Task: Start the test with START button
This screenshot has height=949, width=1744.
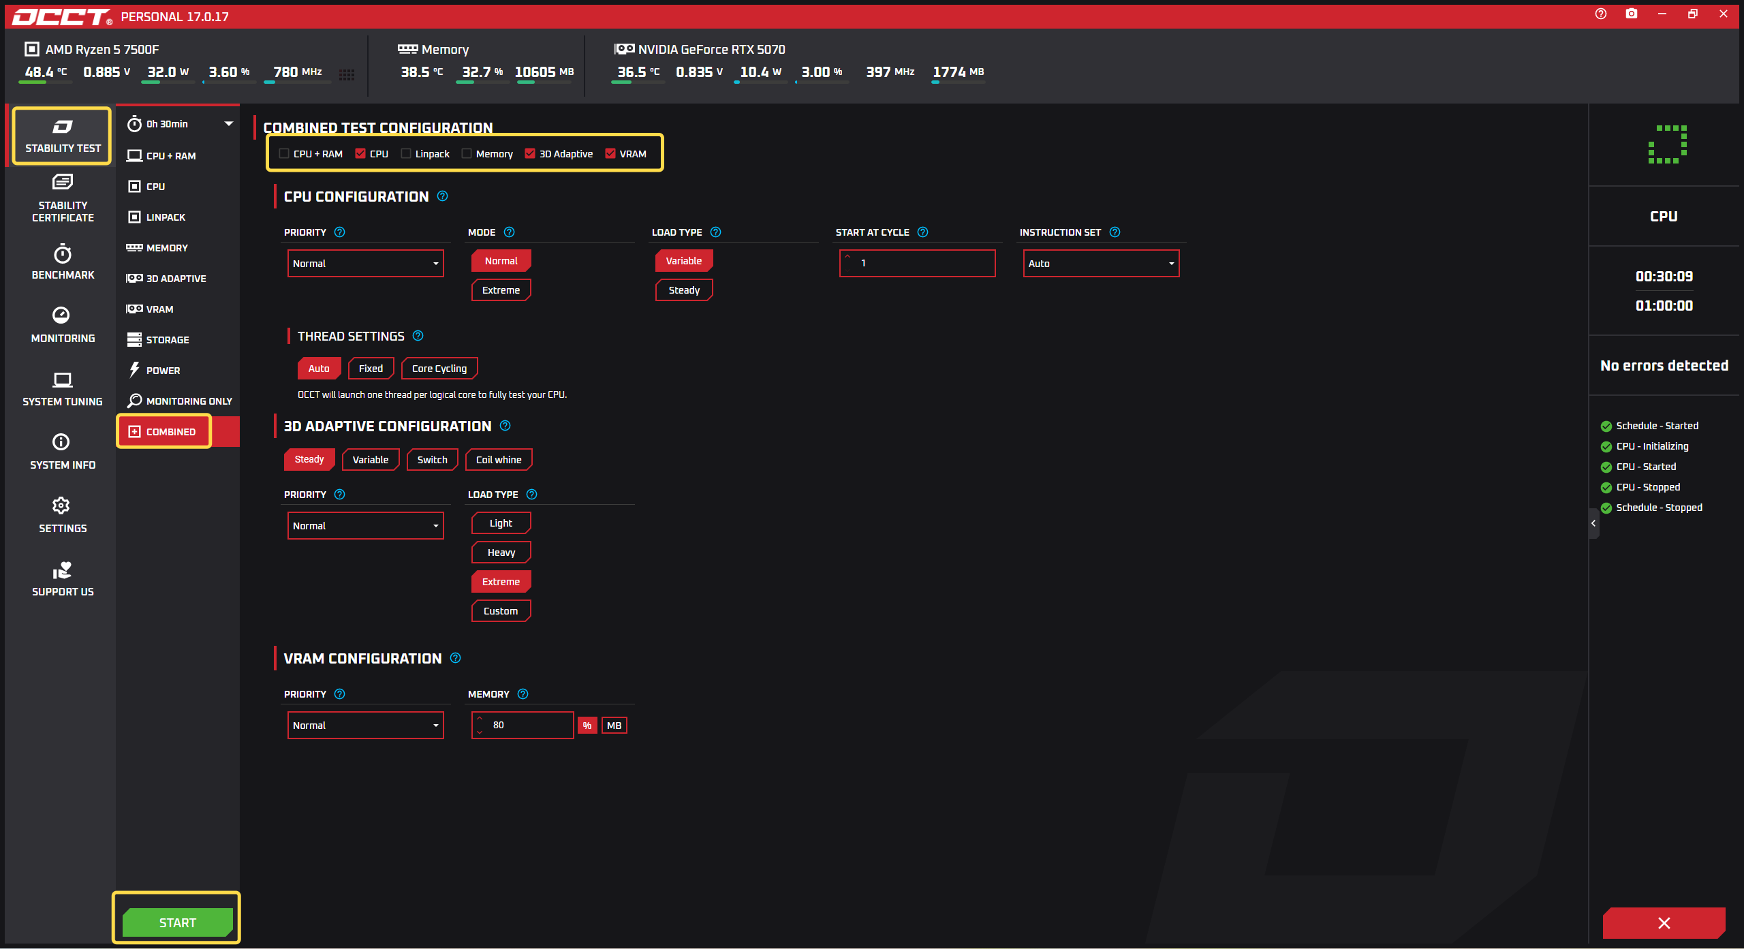Action: (177, 923)
